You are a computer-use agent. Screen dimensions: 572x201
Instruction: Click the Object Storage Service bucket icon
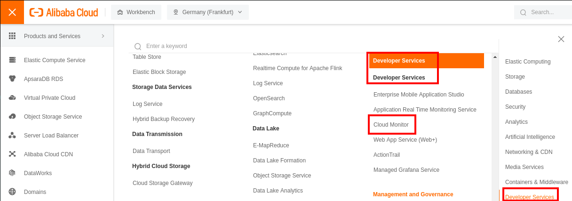click(13, 117)
